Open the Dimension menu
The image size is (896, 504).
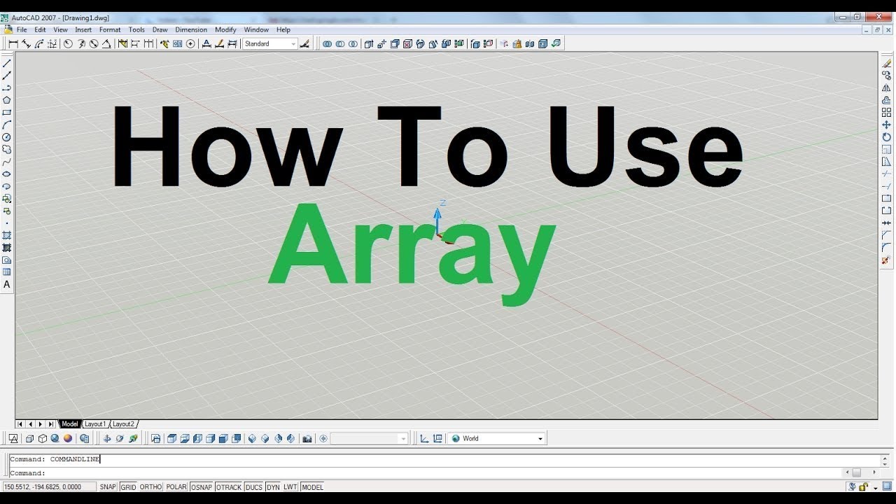pos(191,29)
